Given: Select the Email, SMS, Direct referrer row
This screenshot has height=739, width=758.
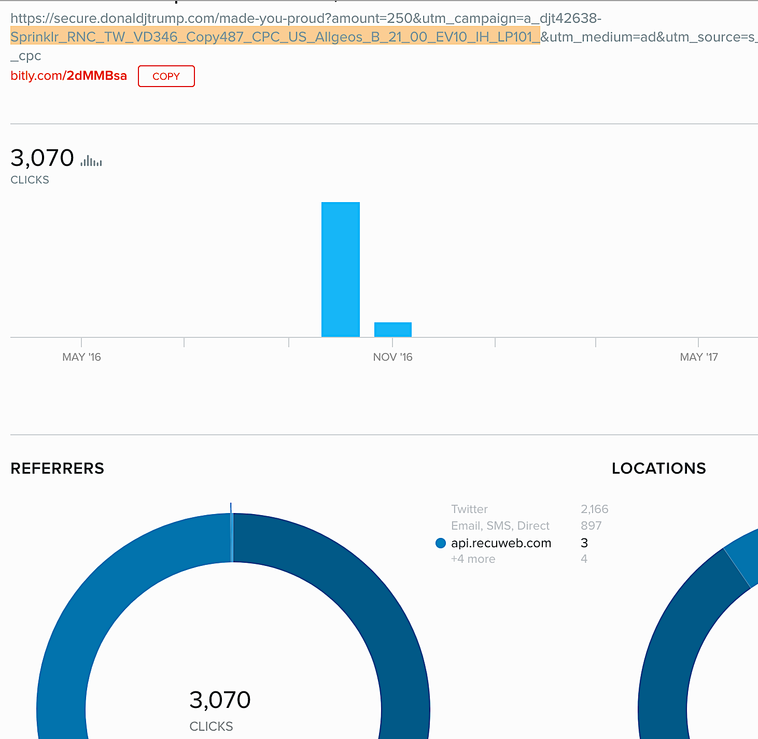Looking at the screenshot, I should click(526, 525).
